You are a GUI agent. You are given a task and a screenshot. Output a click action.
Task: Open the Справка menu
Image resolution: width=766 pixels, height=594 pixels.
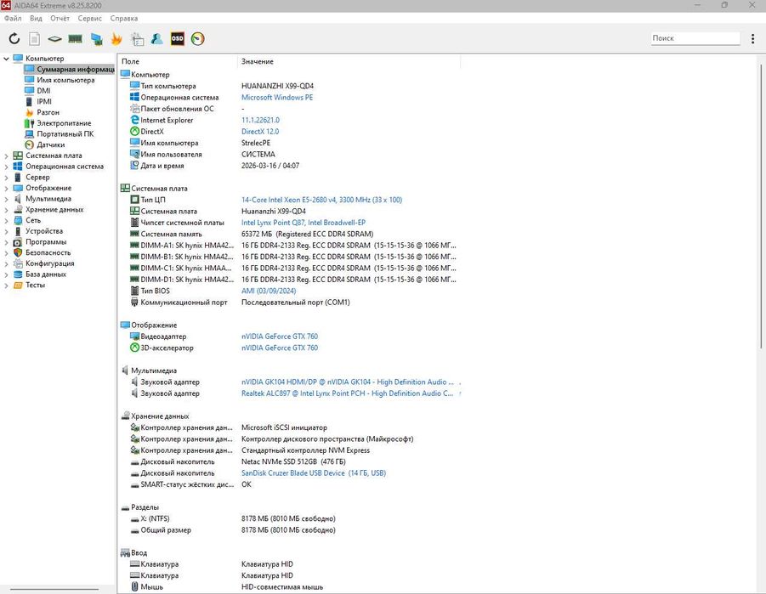[123, 18]
